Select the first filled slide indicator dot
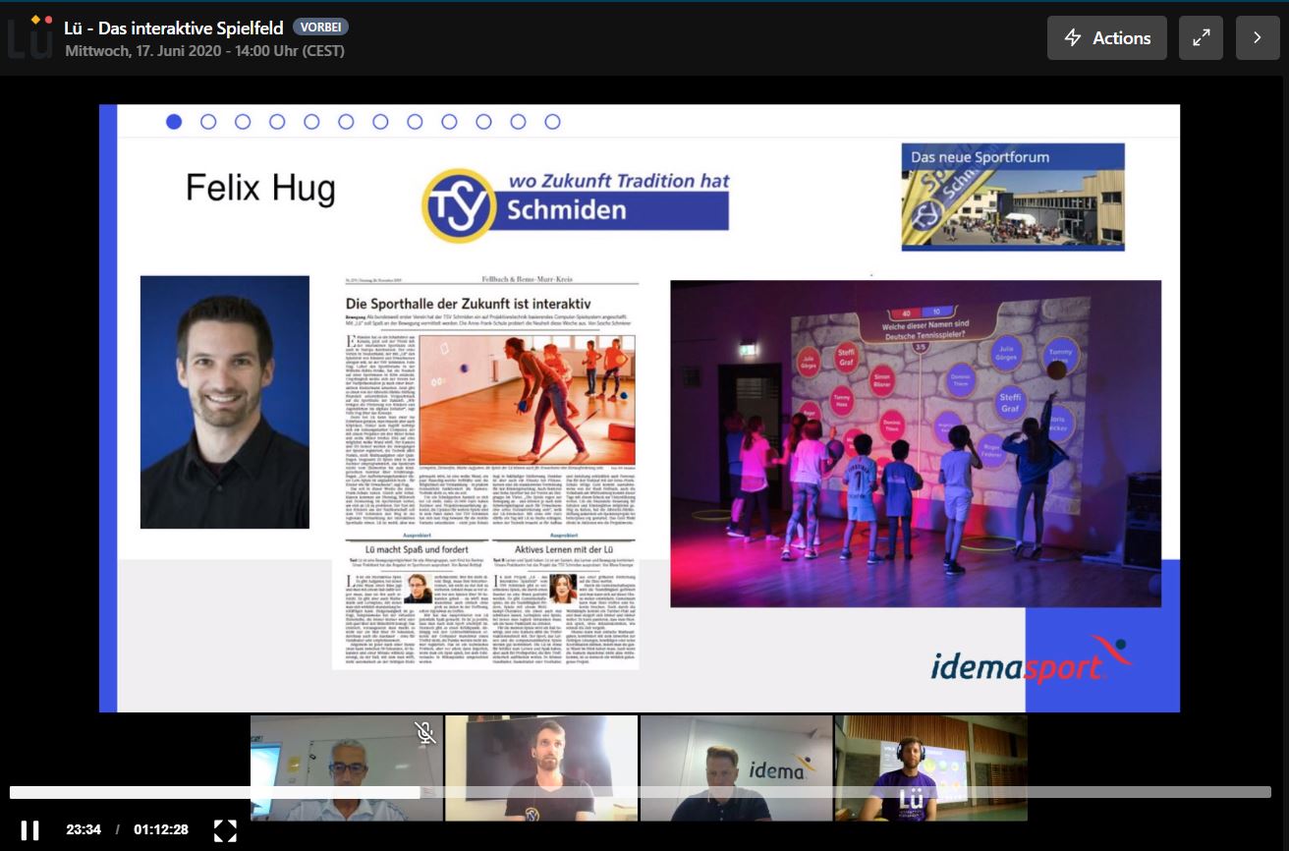The width and height of the screenshot is (1289, 851). click(174, 122)
